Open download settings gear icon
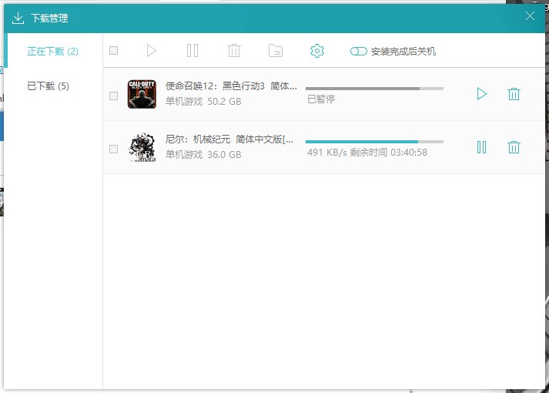The width and height of the screenshot is (549, 393). point(317,51)
